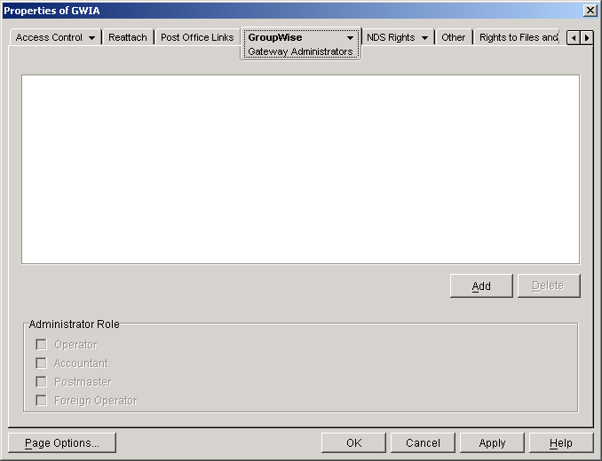This screenshot has height=461, width=602.
Task: Click the Gateway Administrators subpage label
Action: (300, 51)
